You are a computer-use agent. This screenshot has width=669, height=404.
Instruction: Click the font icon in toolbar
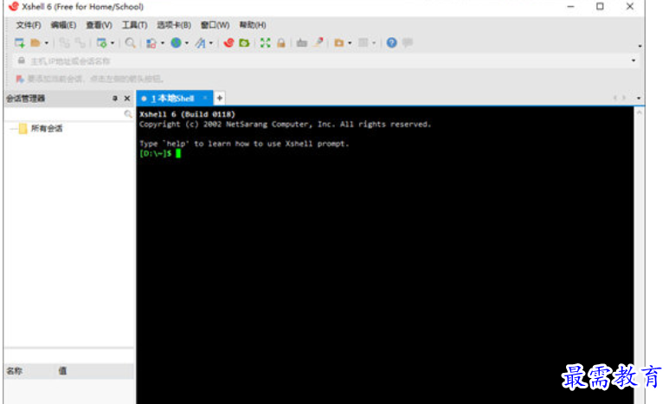tap(200, 42)
